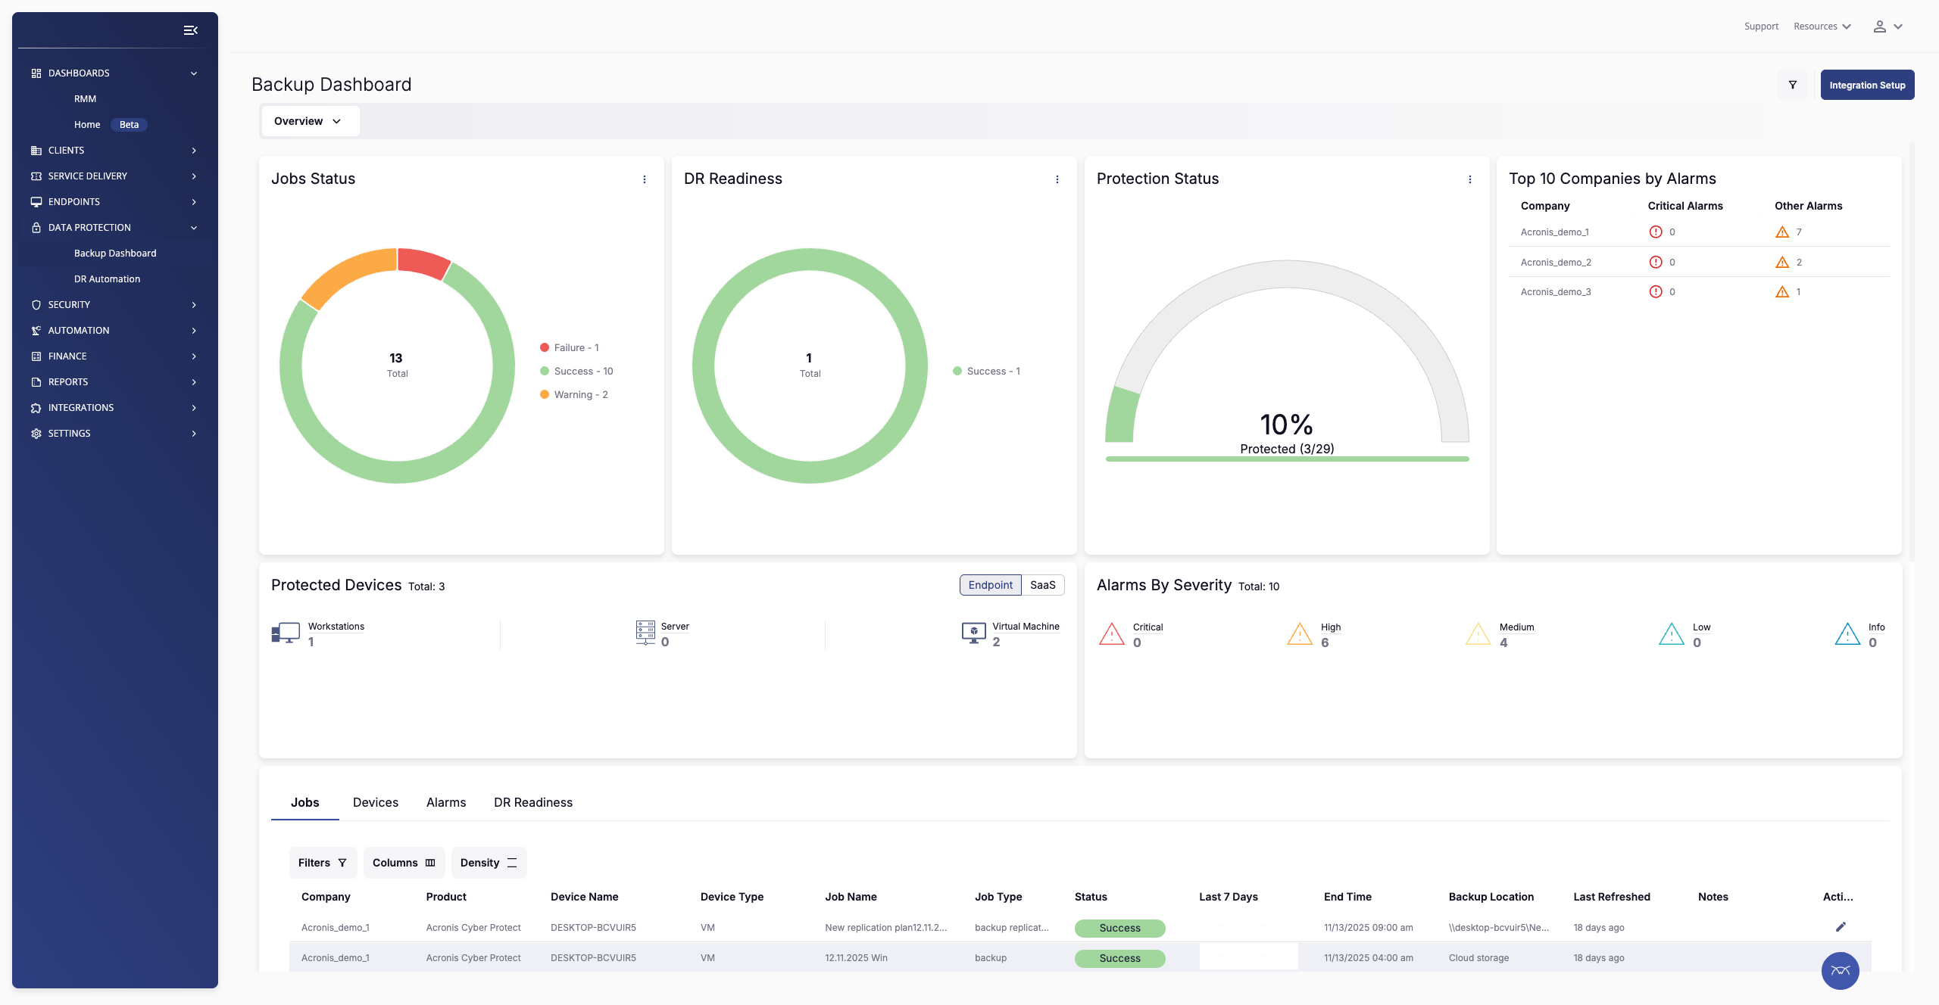The height and width of the screenshot is (1005, 1939).
Task: Open the Overview view dropdown
Action: pyautogui.click(x=310, y=120)
